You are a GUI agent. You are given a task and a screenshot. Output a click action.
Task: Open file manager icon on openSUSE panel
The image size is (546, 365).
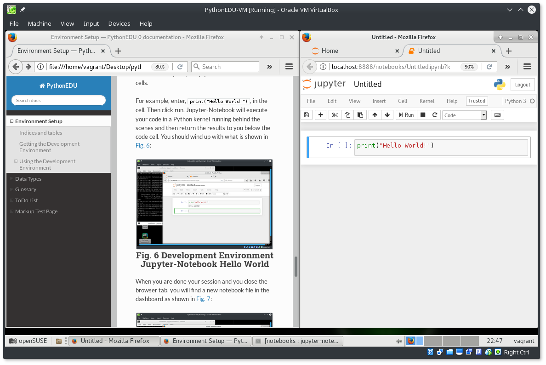click(x=59, y=341)
